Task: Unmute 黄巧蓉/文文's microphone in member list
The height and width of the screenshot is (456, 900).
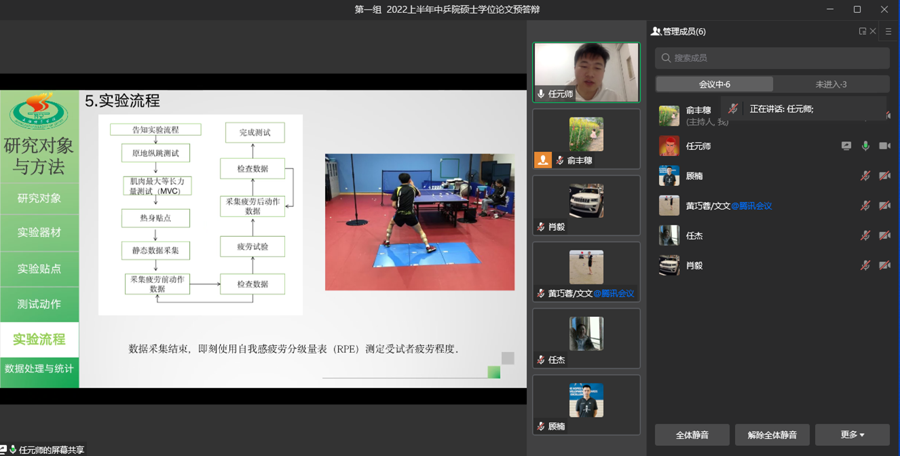Action: pyautogui.click(x=865, y=206)
